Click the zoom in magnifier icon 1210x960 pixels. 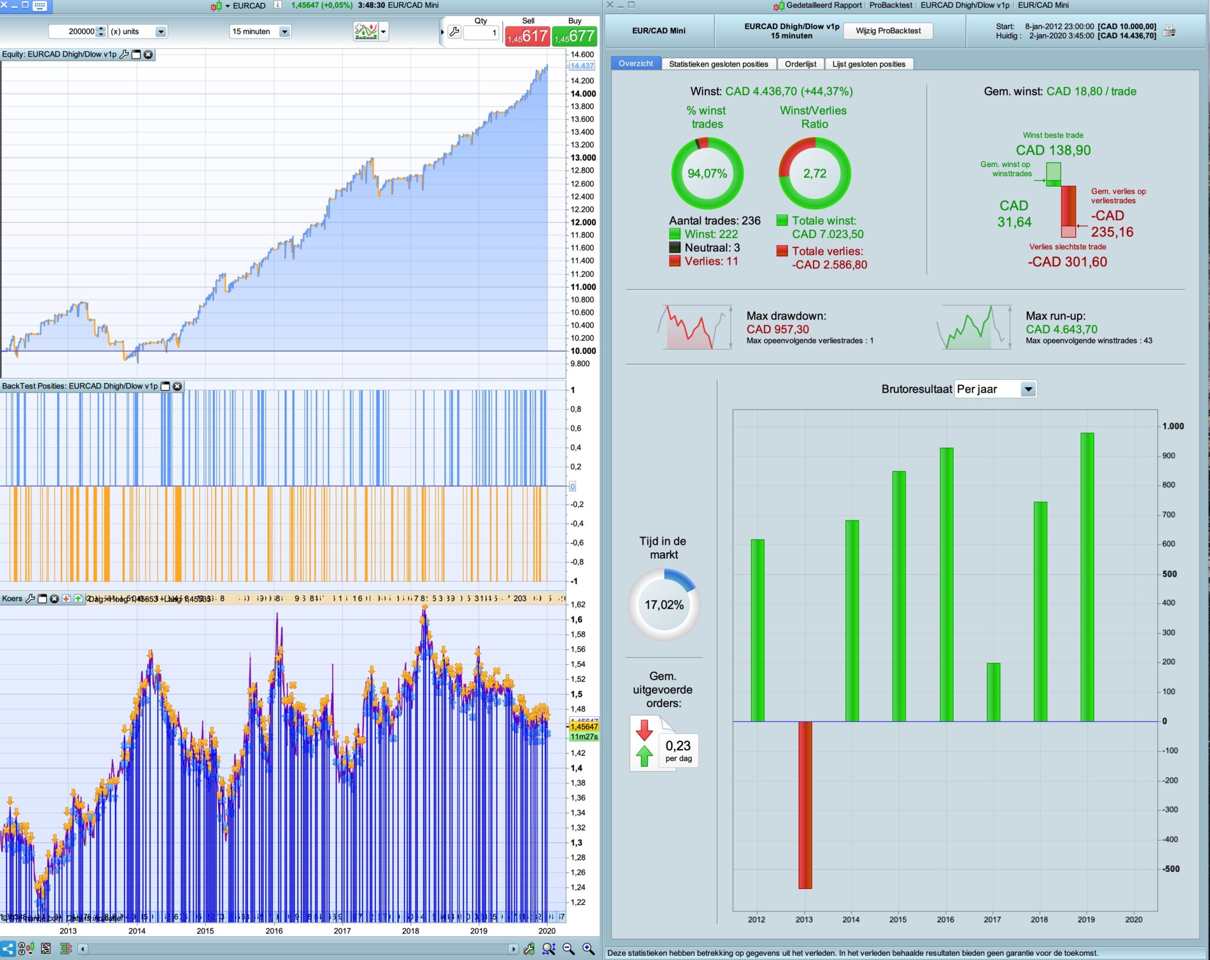click(x=588, y=949)
